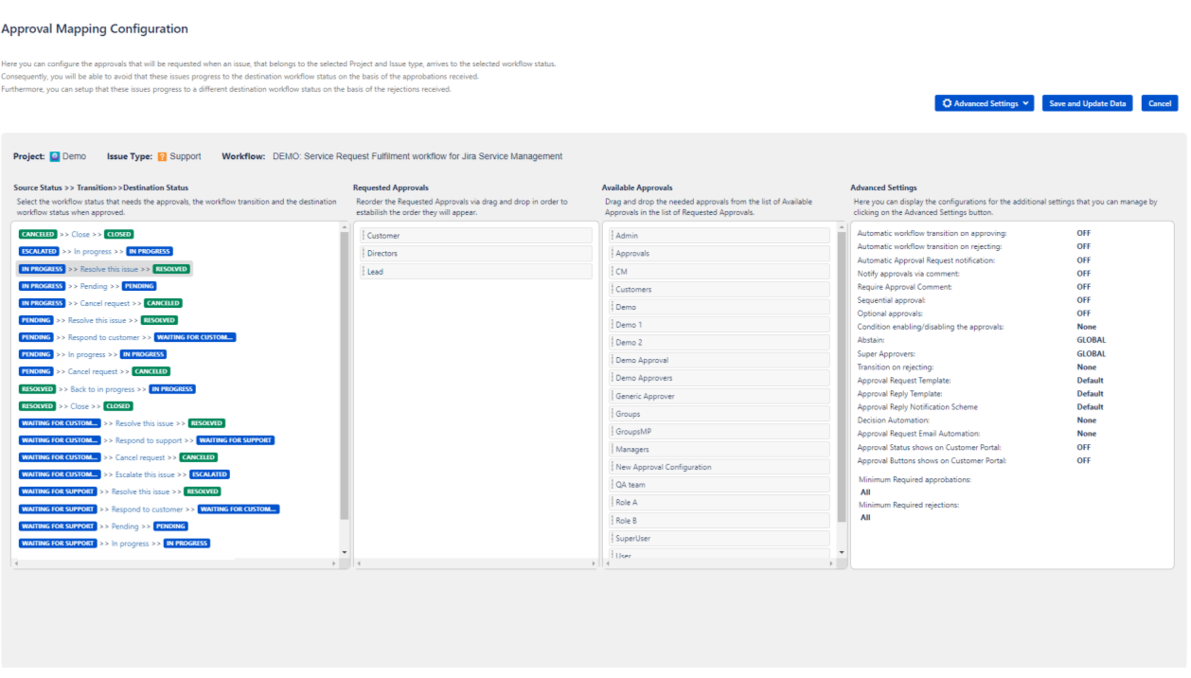The height and width of the screenshot is (678, 1191).
Task: Click the drag handle of Managers approval
Action: click(x=613, y=449)
